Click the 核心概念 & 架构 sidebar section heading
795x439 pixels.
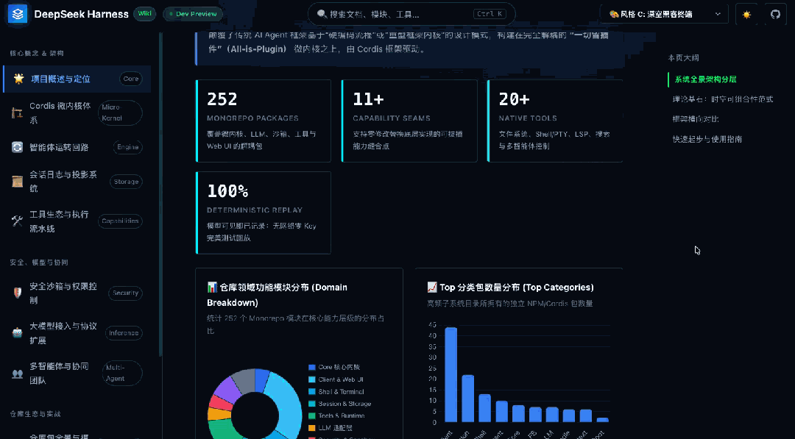pyautogui.click(x=37, y=53)
